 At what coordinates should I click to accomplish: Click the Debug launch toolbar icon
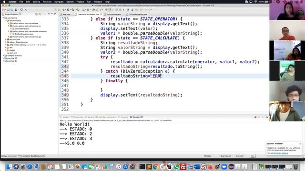(63, 9)
